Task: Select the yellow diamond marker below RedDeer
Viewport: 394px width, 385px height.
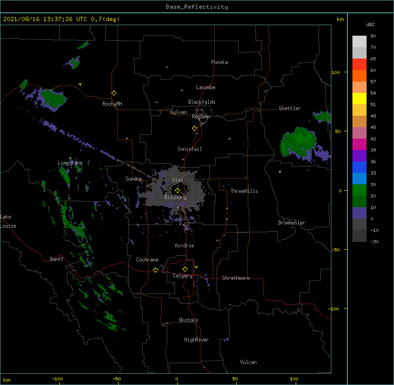Action: click(x=195, y=128)
